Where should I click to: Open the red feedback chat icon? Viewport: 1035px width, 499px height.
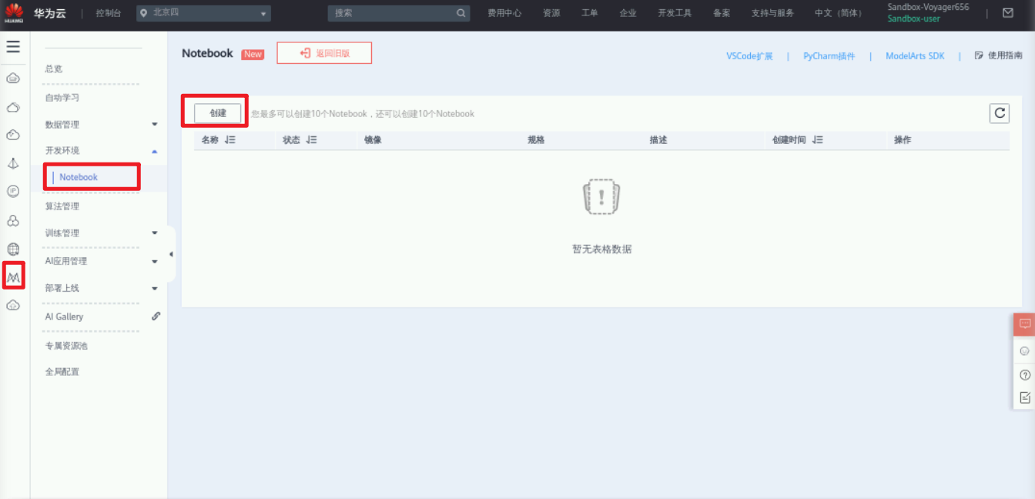[x=1024, y=324]
